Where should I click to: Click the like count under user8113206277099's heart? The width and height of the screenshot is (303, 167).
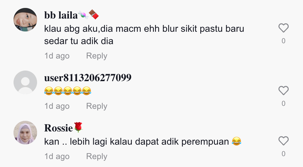[x=283, y=103]
